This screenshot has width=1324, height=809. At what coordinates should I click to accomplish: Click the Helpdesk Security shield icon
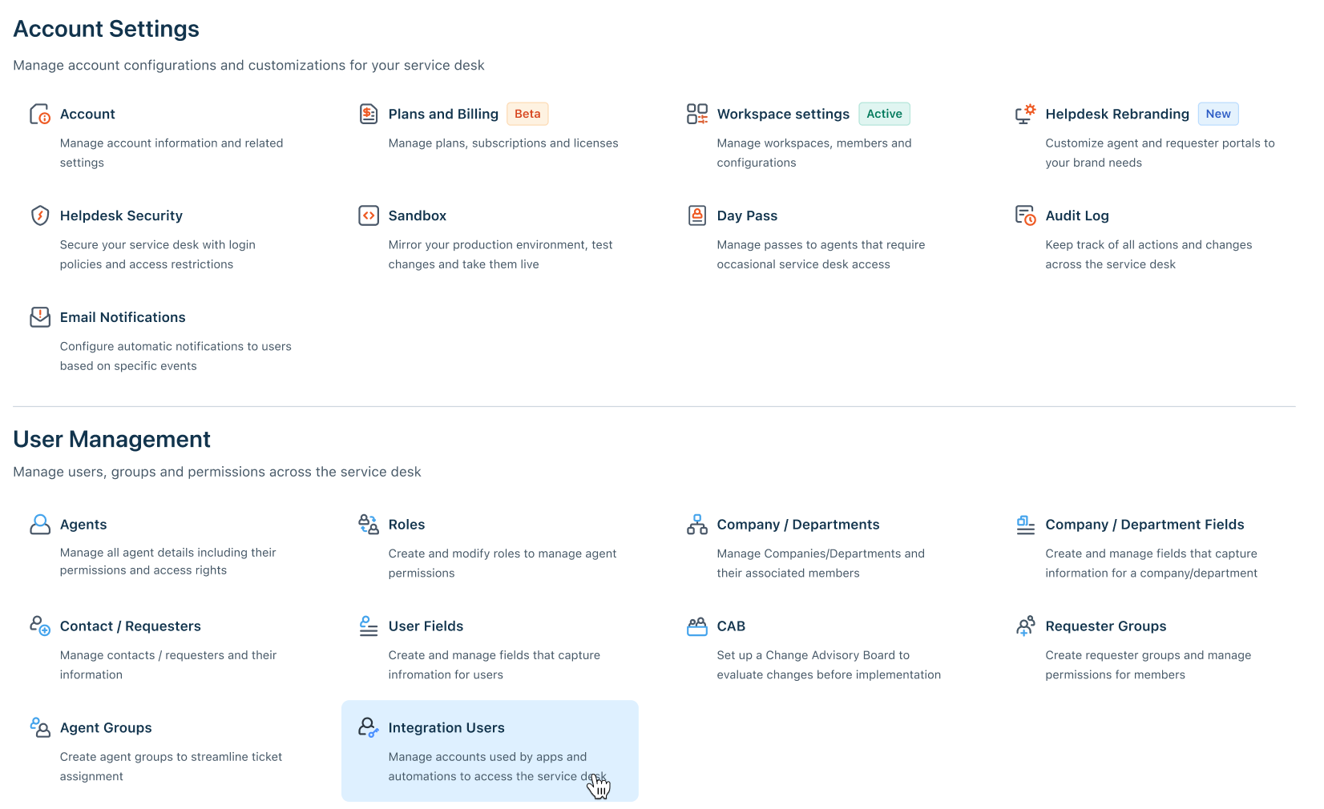pos(40,215)
